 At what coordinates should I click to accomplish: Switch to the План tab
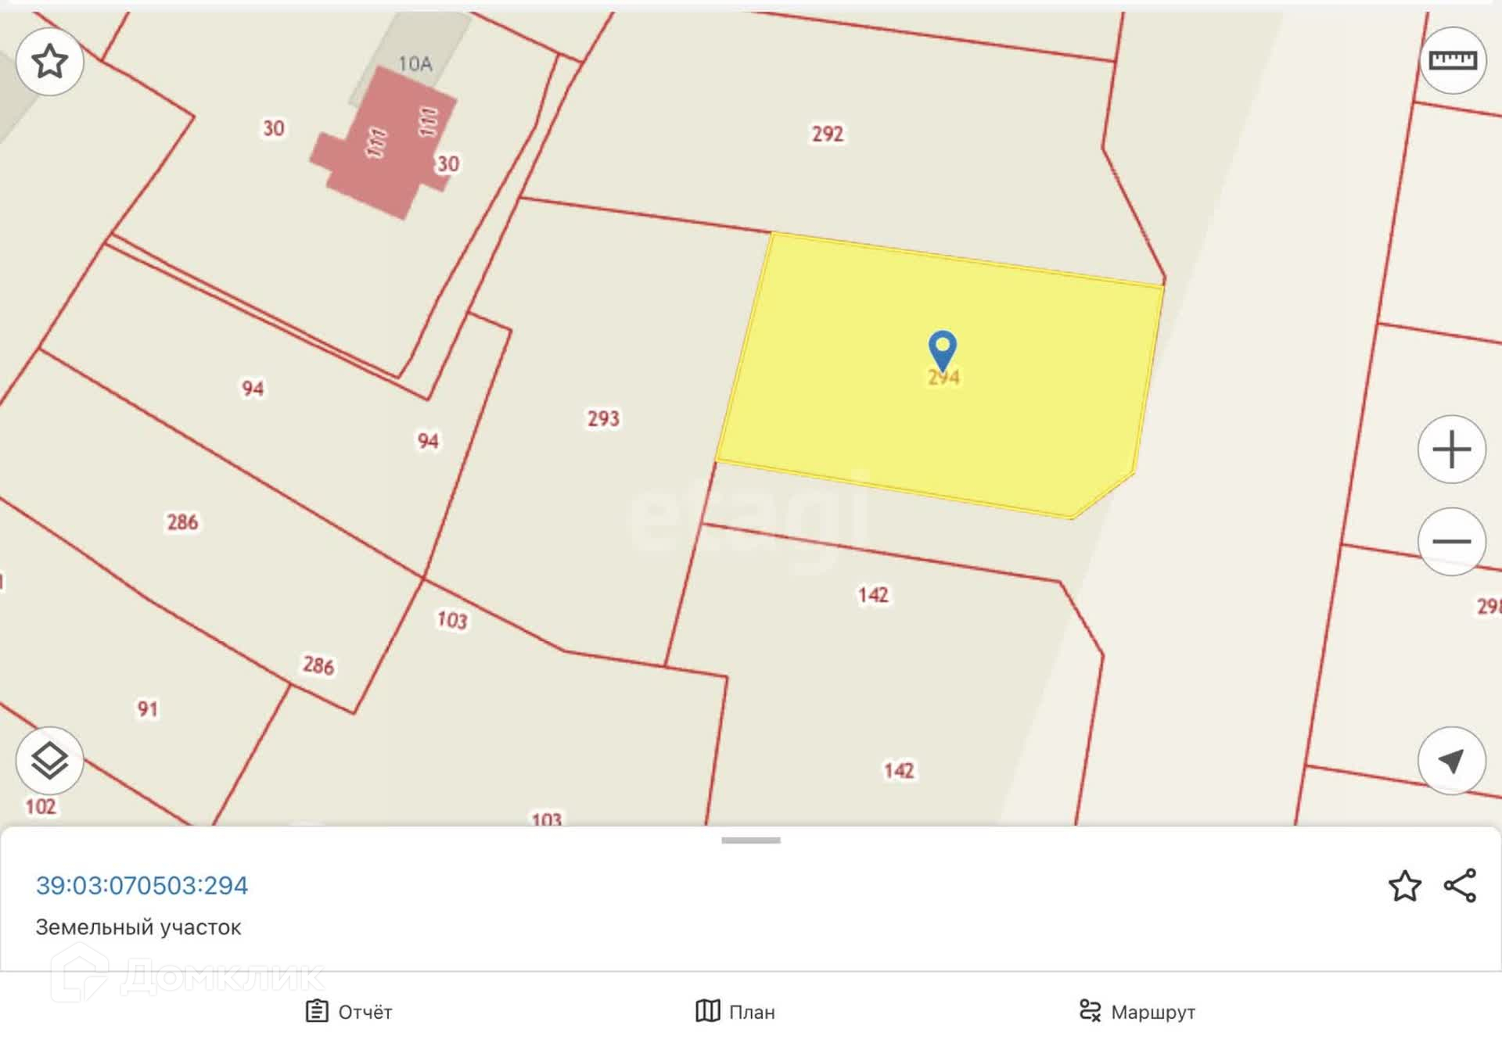pos(735,1012)
